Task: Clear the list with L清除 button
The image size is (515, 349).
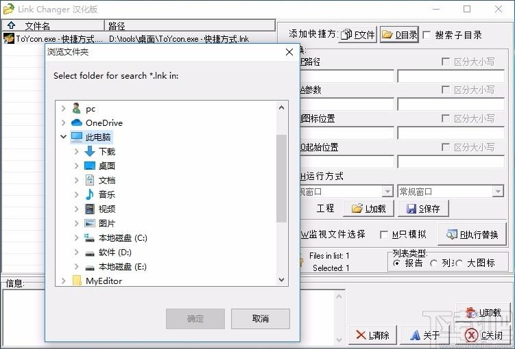Action: pos(373,335)
